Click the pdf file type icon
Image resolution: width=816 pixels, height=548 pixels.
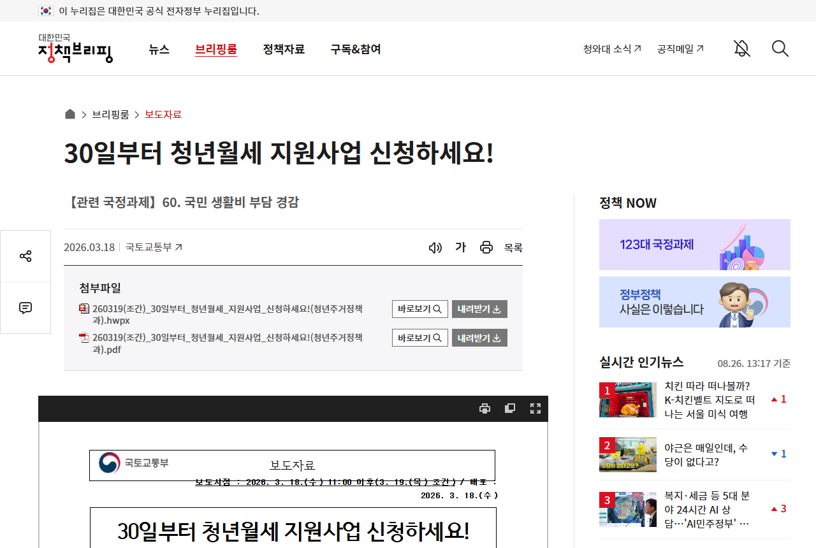(x=84, y=338)
